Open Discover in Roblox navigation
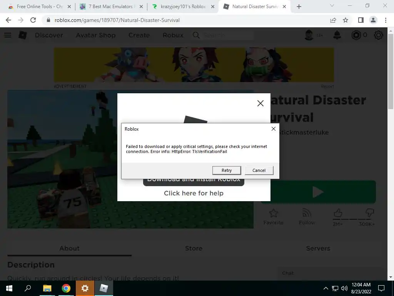394x296 pixels. pyautogui.click(x=49, y=35)
